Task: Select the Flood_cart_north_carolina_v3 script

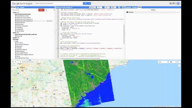Action: [24, 21]
